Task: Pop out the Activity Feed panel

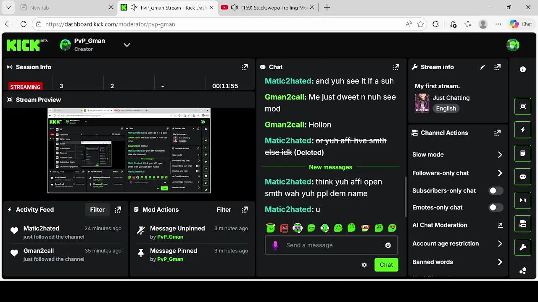Action: click(118, 210)
